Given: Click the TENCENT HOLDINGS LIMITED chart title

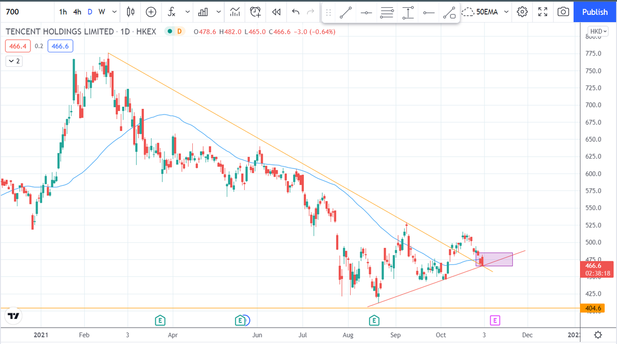Looking at the screenshot, I should click(60, 31).
